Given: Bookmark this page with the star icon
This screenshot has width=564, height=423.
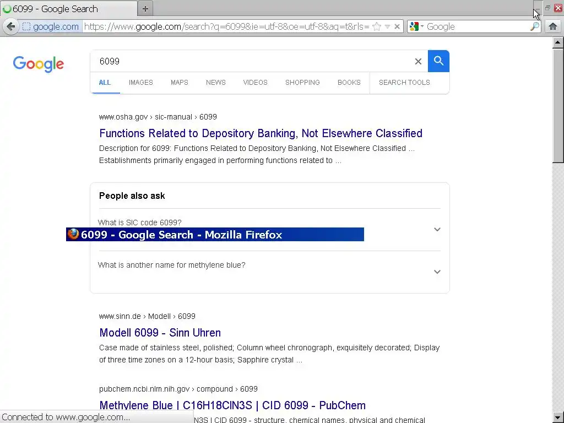Looking at the screenshot, I should (377, 26).
